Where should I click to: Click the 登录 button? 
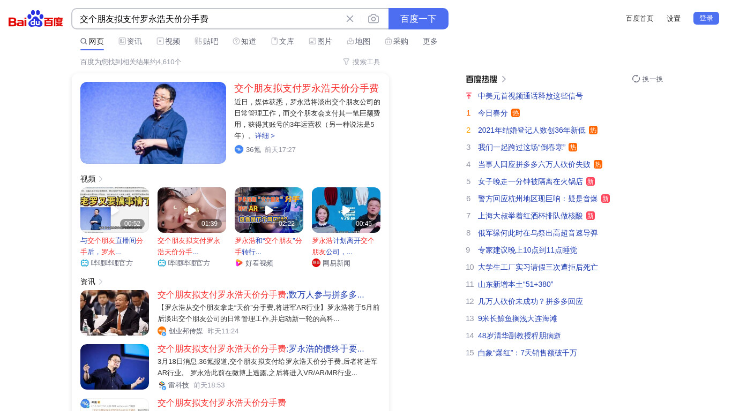(706, 18)
